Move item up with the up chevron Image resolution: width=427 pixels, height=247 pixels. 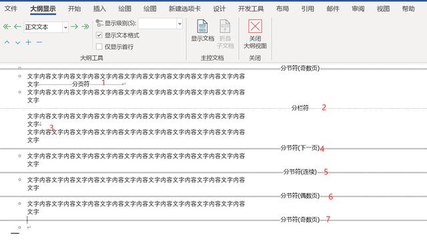coord(7,42)
